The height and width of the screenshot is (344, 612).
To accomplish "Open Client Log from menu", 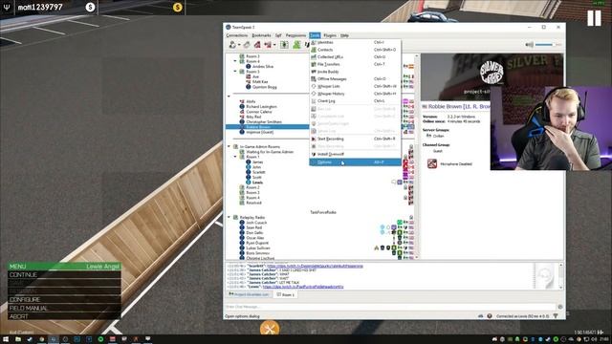I will (x=355, y=101).
